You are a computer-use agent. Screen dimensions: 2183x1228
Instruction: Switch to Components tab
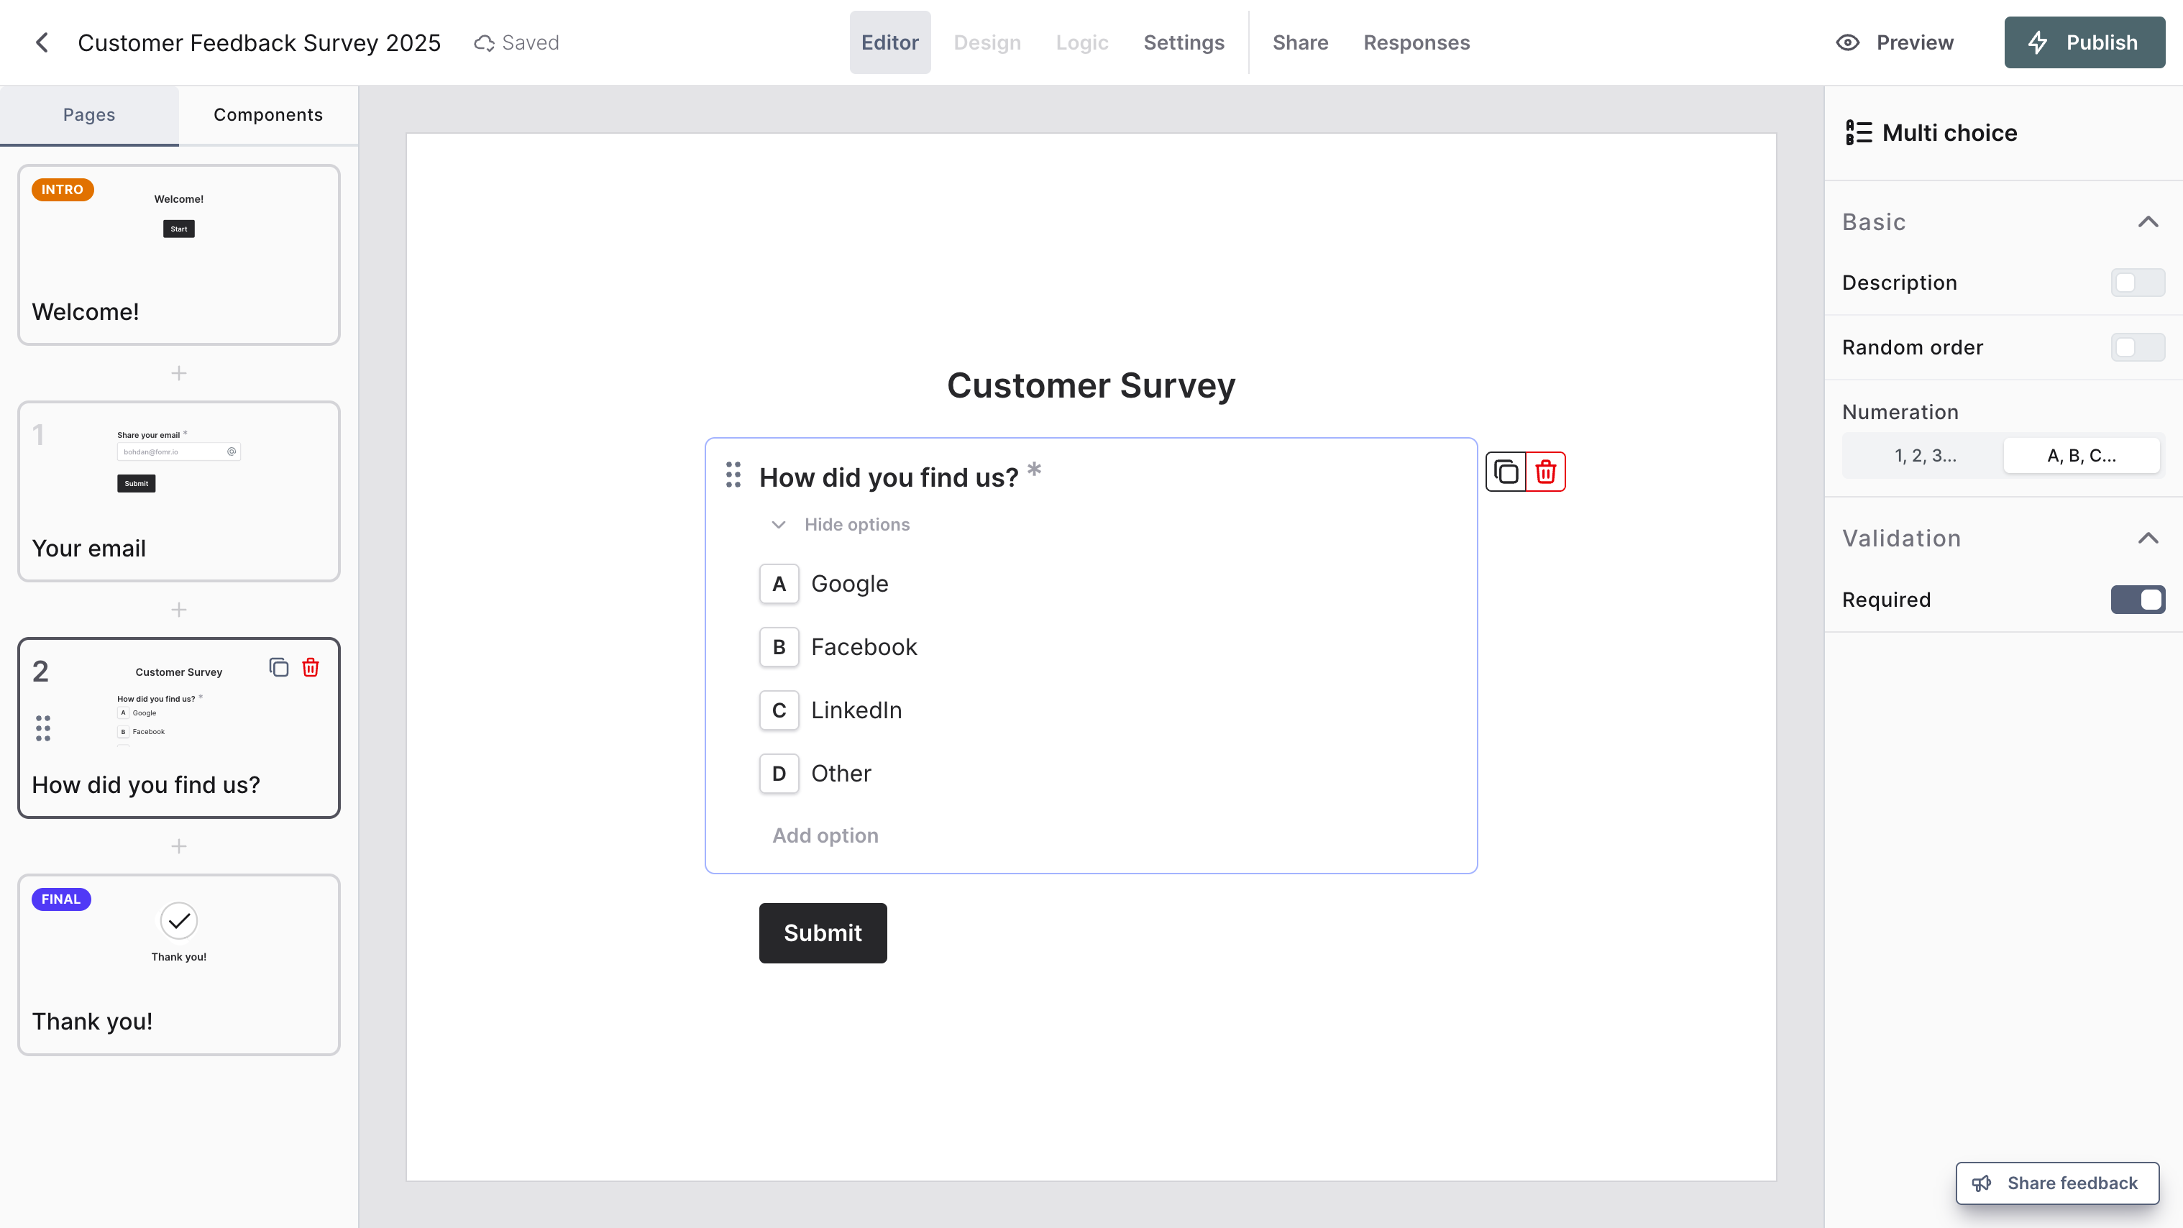[267, 115]
